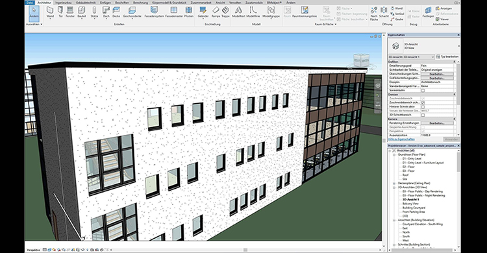Viewport: 487px width, 253px height.
Task: Select the Nach Fläche opening tool
Action: [x=374, y=14]
